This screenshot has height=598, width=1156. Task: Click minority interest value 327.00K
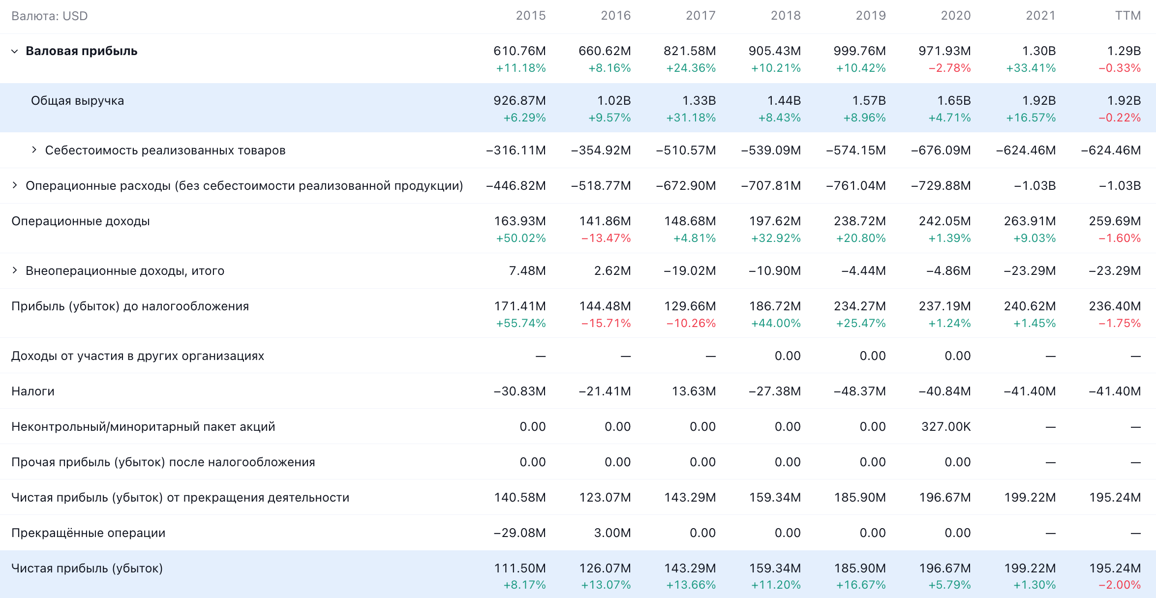pyautogui.click(x=946, y=427)
